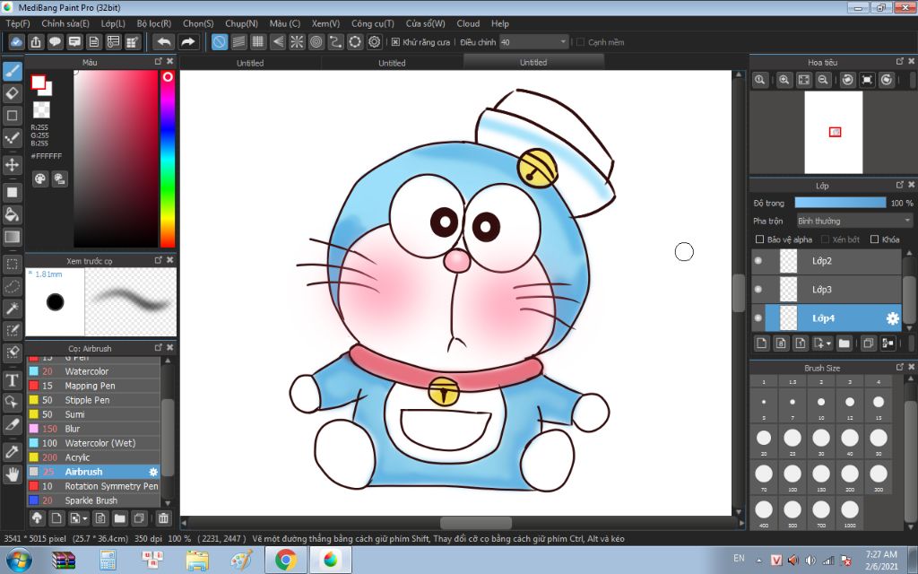
Task: Add new folder in layer panel
Action: [844, 344]
